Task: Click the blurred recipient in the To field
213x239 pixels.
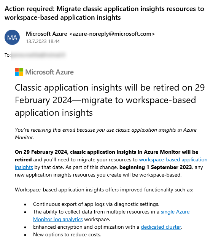Action: pos(38,55)
